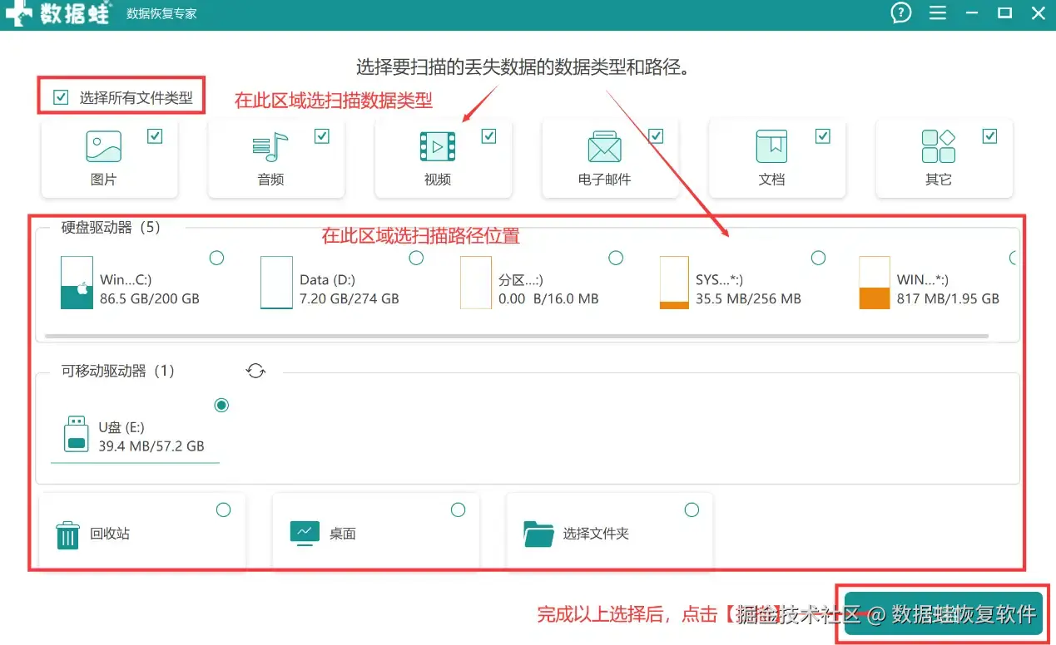Click the 选择文件夹 label text
1056x645 pixels.
[596, 534]
